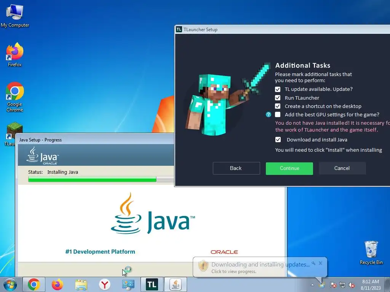Open Google Chrome desktop shortcut

[x=15, y=97]
